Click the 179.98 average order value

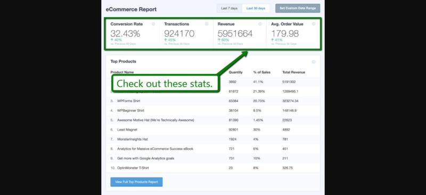pyautogui.click(x=285, y=34)
